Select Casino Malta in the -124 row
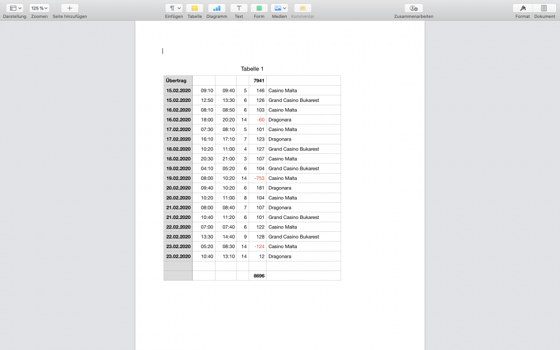The height and width of the screenshot is (350, 560). (x=282, y=246)
